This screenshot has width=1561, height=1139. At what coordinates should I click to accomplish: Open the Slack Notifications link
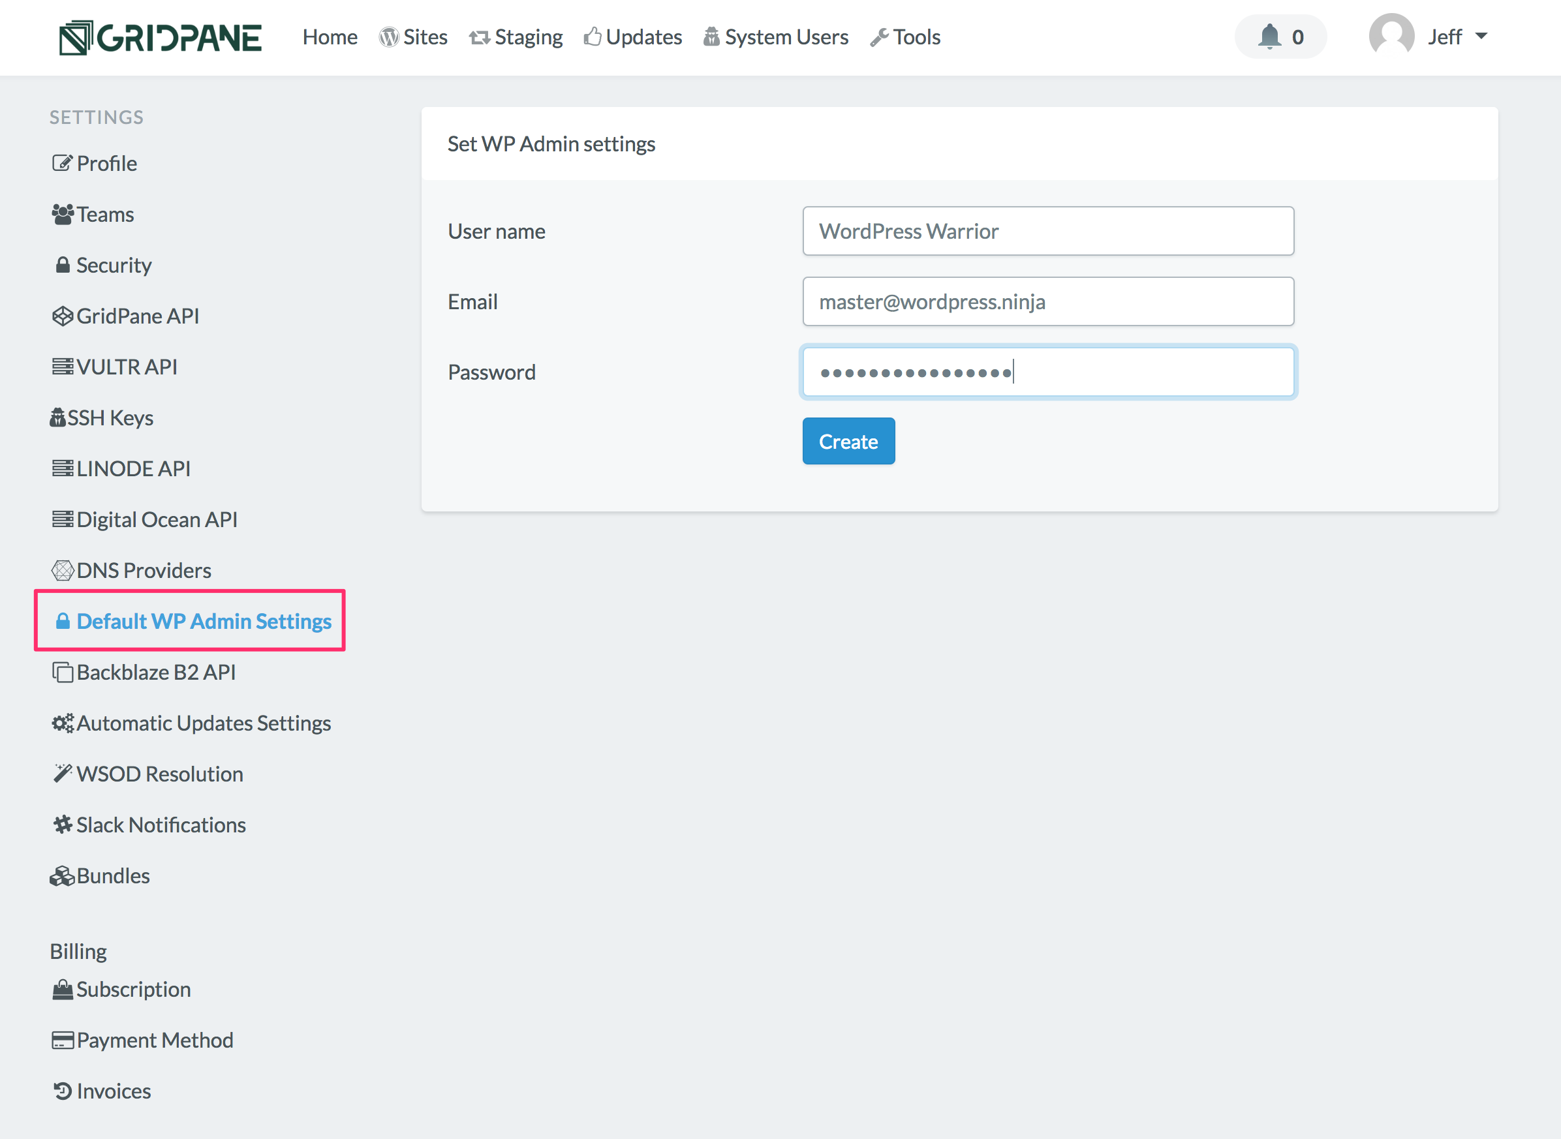click(x=161, y=825)
